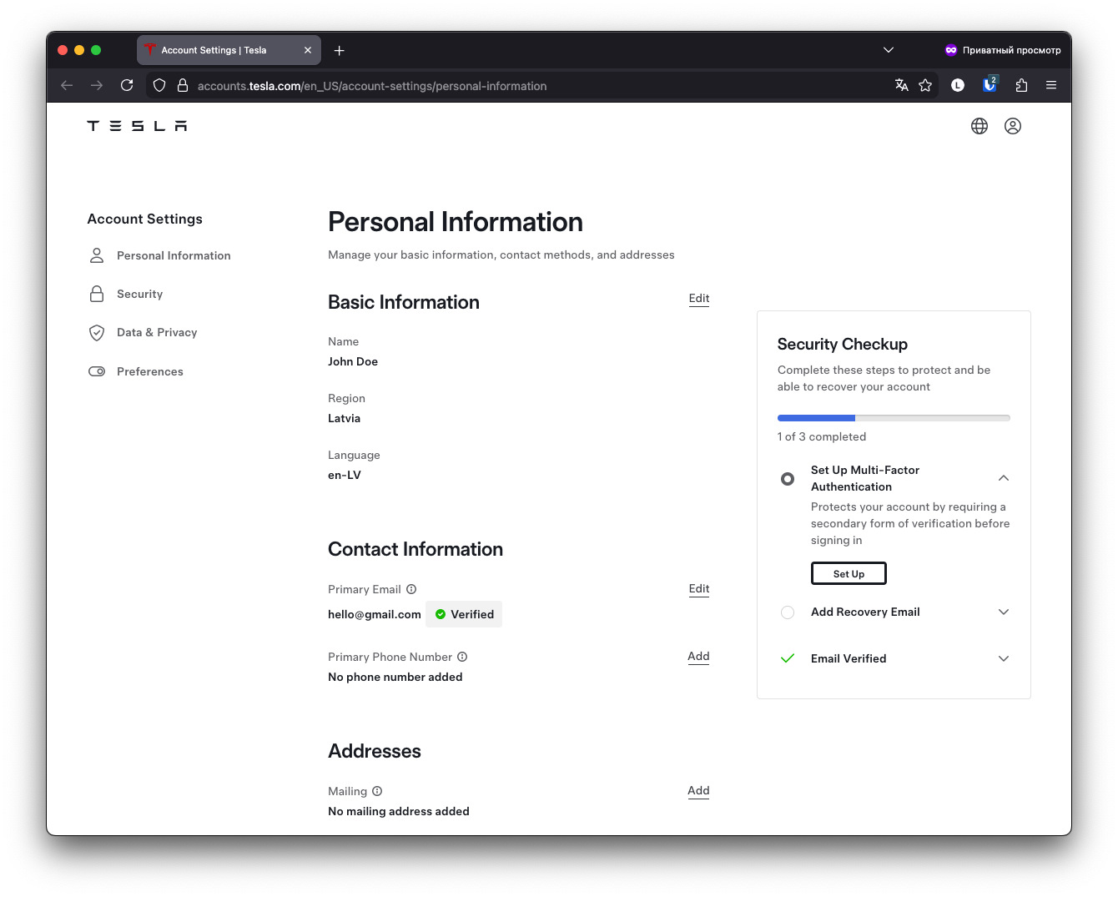Click info icon beside Primary Email
The image size is (1118, 897).
pyautogui.click(x=411, y=589)
